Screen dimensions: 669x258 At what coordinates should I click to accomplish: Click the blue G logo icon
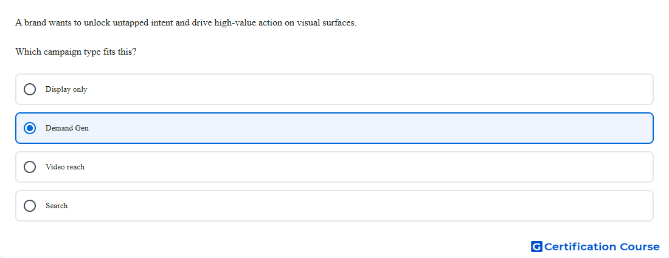tap(536, 246)
